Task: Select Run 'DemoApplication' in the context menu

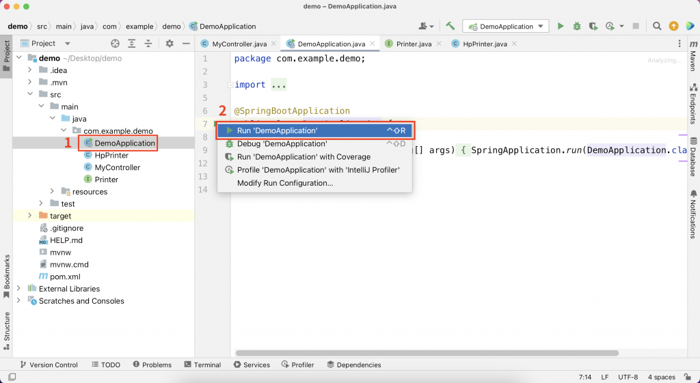Action: coord(314,130)
